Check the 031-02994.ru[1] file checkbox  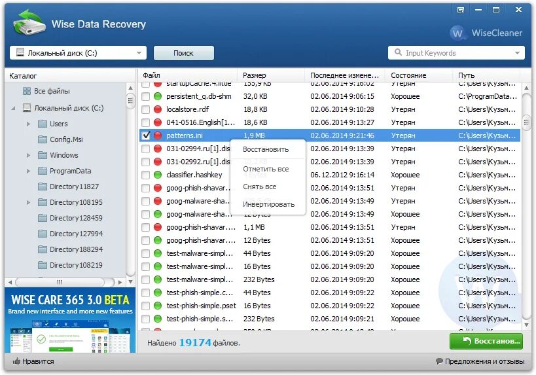(x=146, y=149)
